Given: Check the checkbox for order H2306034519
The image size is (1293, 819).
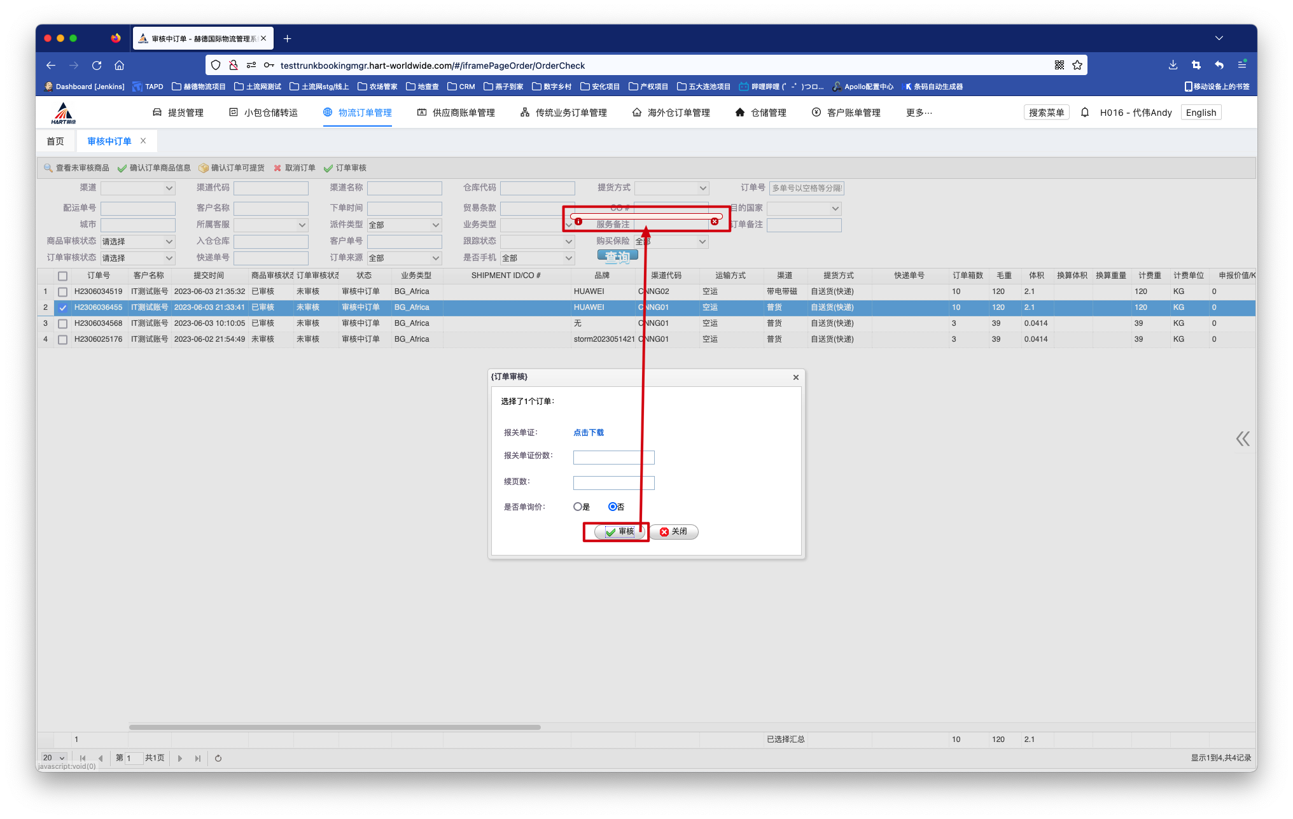Looking at the screenshot, I should pos(62,291).
